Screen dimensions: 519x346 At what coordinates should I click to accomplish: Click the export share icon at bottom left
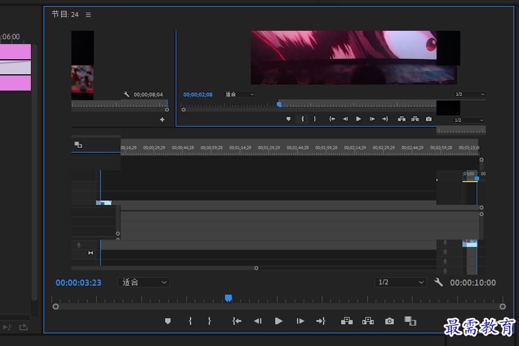pyautogui.click(x=24, y=327)
